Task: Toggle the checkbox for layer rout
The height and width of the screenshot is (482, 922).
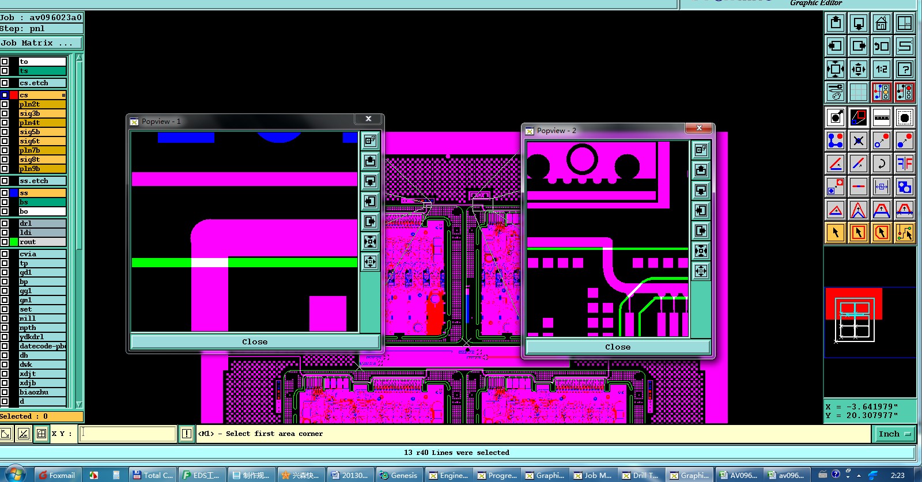Action: (x=5, y=242)
